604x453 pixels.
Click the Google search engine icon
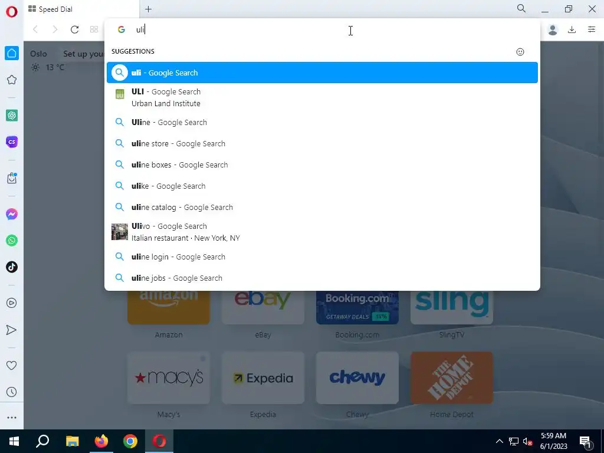pyautogui.click(x=122, y=29)
